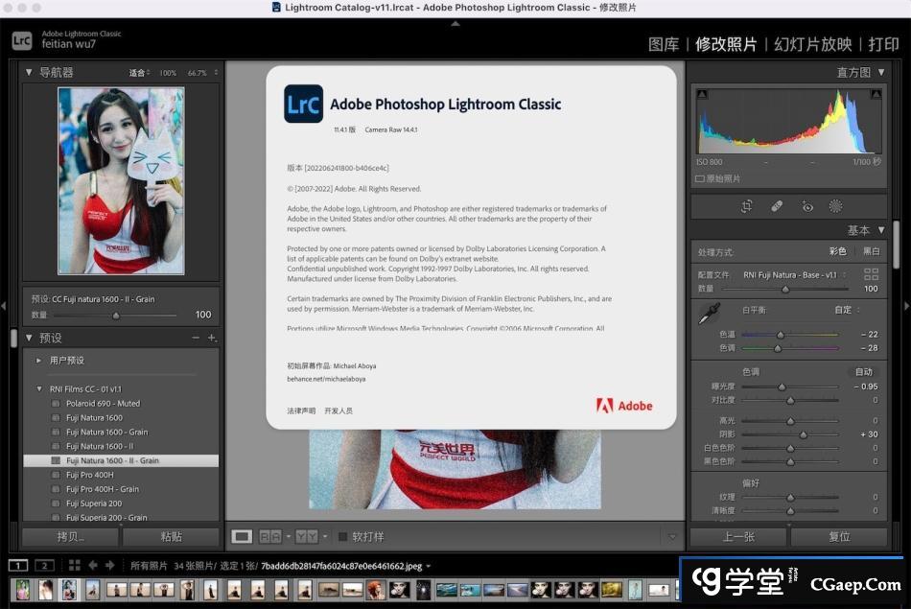Click the plus icon in 预设 panel
Viewport: 911px width, 609px height.
tap(212, 338)
